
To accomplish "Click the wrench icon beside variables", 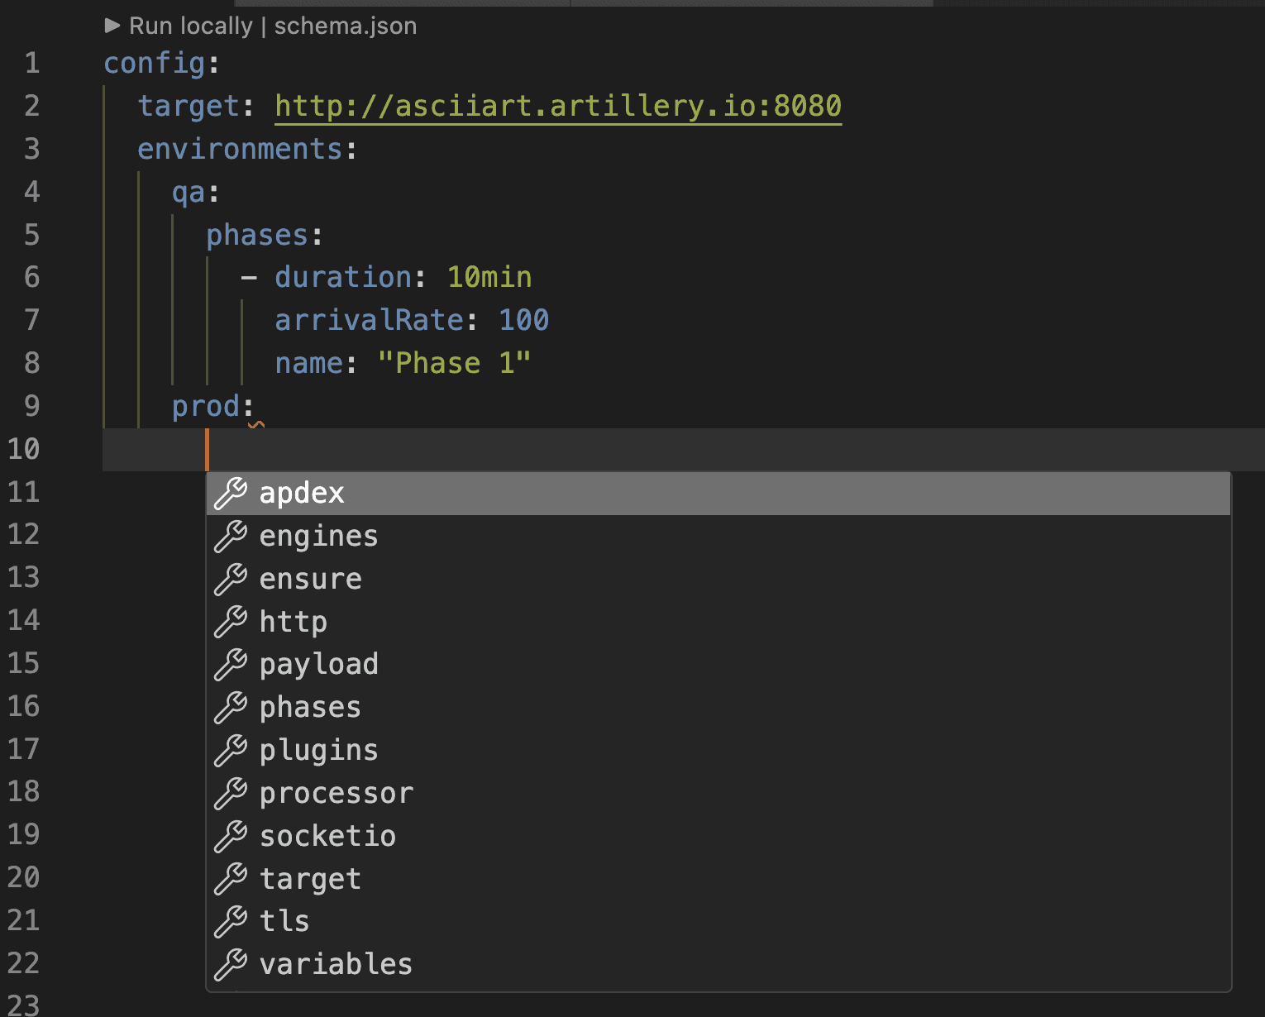I will (x=232, y=964).
